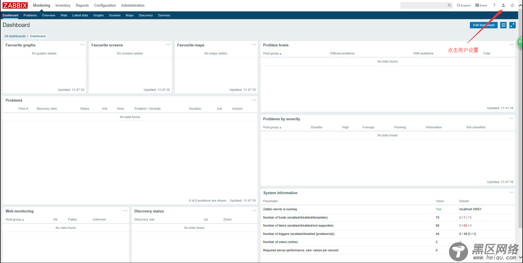This screenshot has width=523, height=263.
Task: Click 'Number of users (online)' parameter text
Action: 280,242
